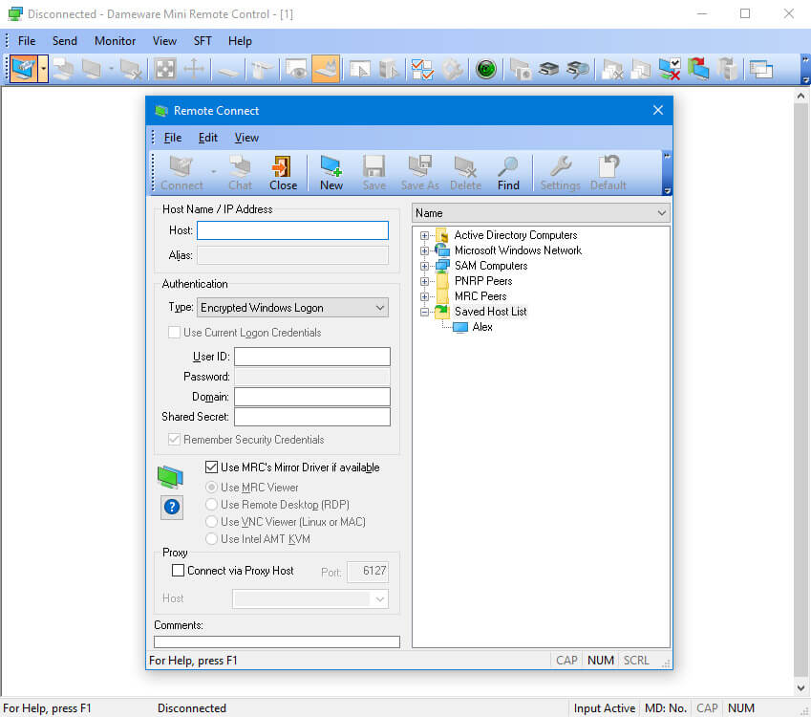Select the Use MRC Viewer radio button
The width and height of the screenshot is (811, 717).
pyautogui.click(x=211, y=488)
